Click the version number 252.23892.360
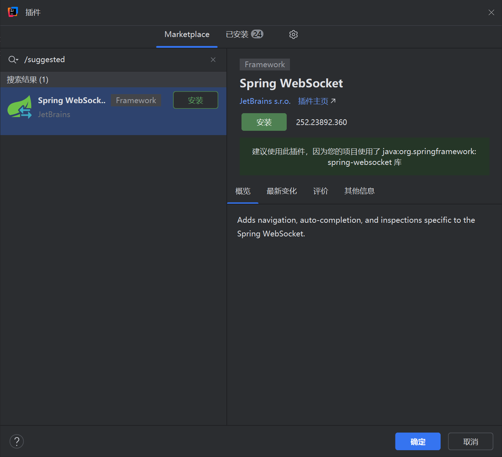 (322, 122)
